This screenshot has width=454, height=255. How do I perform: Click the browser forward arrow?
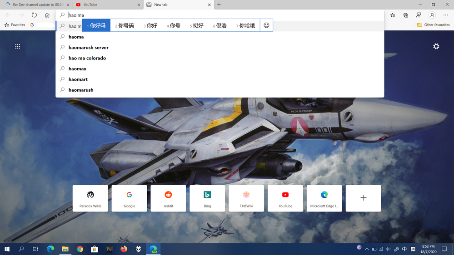point(21,15)
